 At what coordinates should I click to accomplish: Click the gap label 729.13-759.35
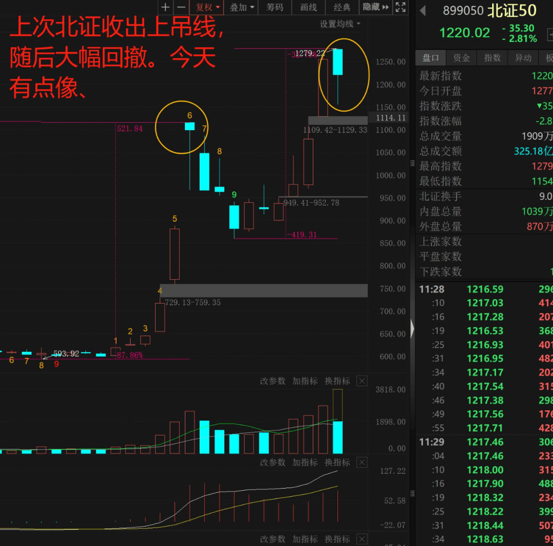click(193, 302)
